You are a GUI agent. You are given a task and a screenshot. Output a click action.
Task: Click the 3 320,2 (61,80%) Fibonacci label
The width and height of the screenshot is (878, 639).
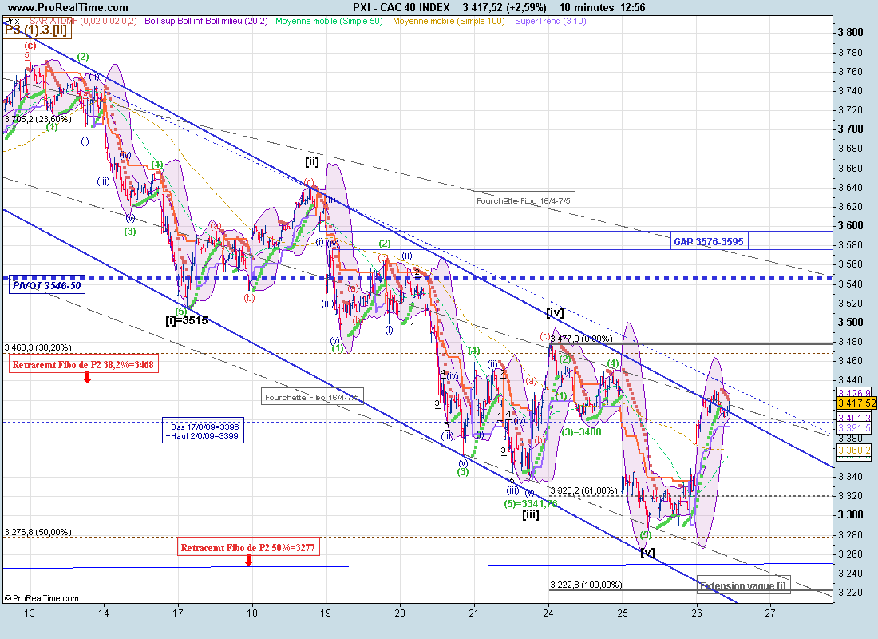click(x=583, y=490)
